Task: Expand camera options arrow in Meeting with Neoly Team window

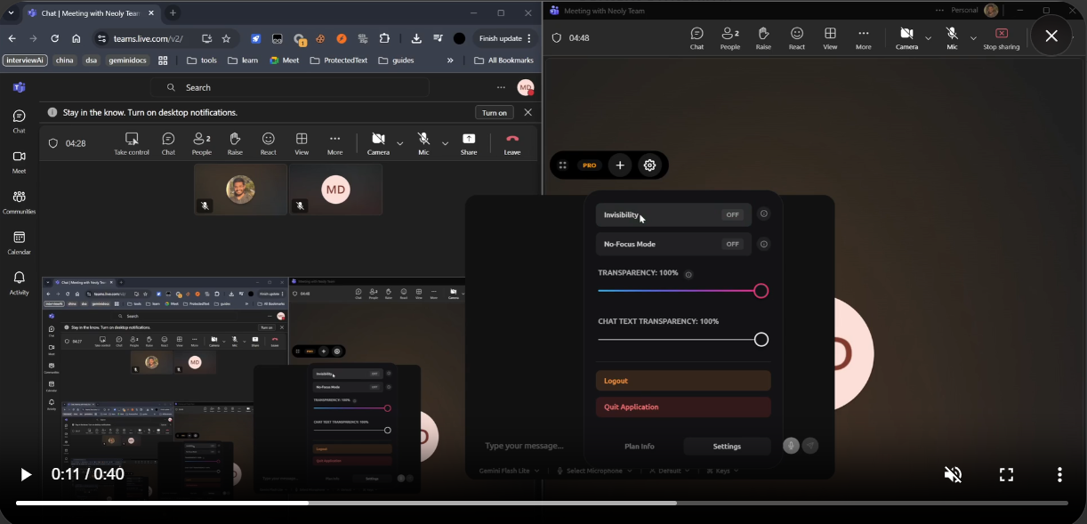Action: tap(928, 38)
